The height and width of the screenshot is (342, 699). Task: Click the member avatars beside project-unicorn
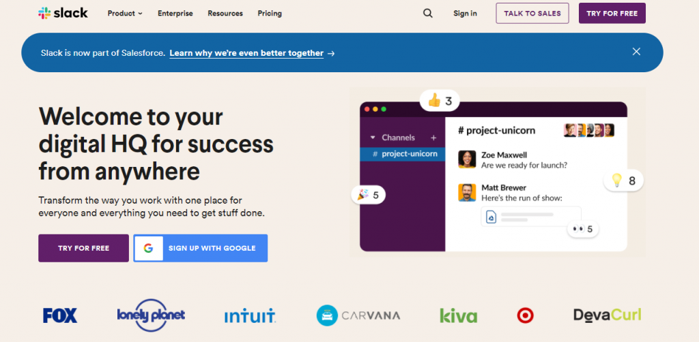[x=589, y=130]
